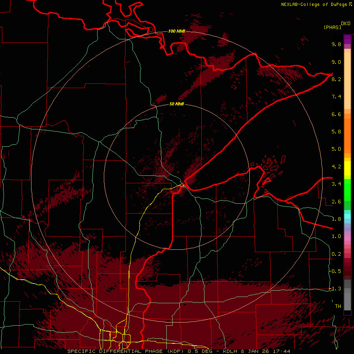This screenshot has height=354, width=354.
Task: Pick the yellow segment of the color bar
Action: [x=347, y=168]
